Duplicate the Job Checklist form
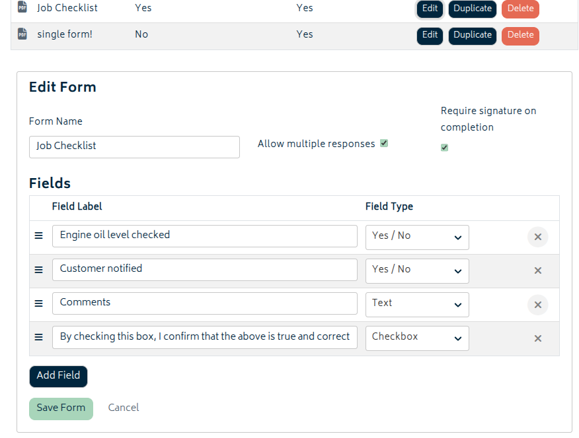 473,9
